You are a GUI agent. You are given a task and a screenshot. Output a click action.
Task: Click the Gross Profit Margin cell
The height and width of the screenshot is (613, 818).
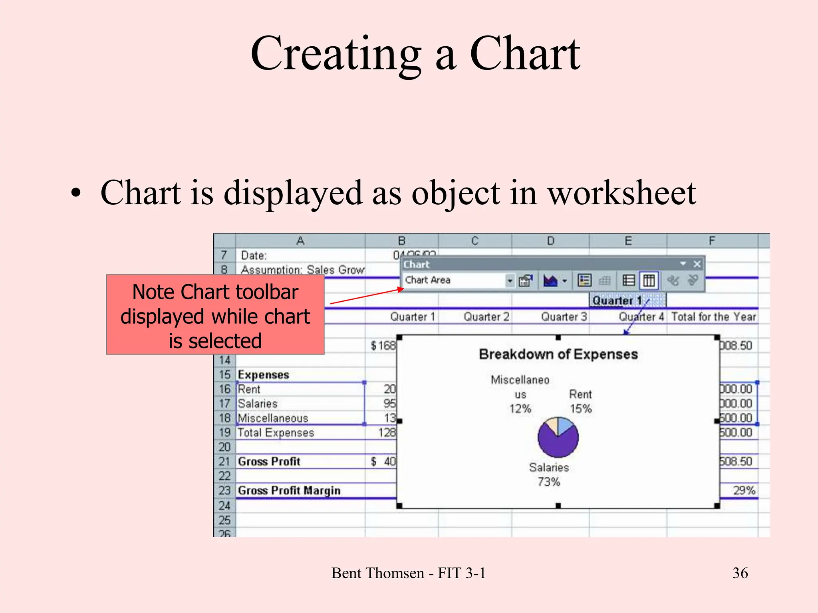click(x=300, y=490)
